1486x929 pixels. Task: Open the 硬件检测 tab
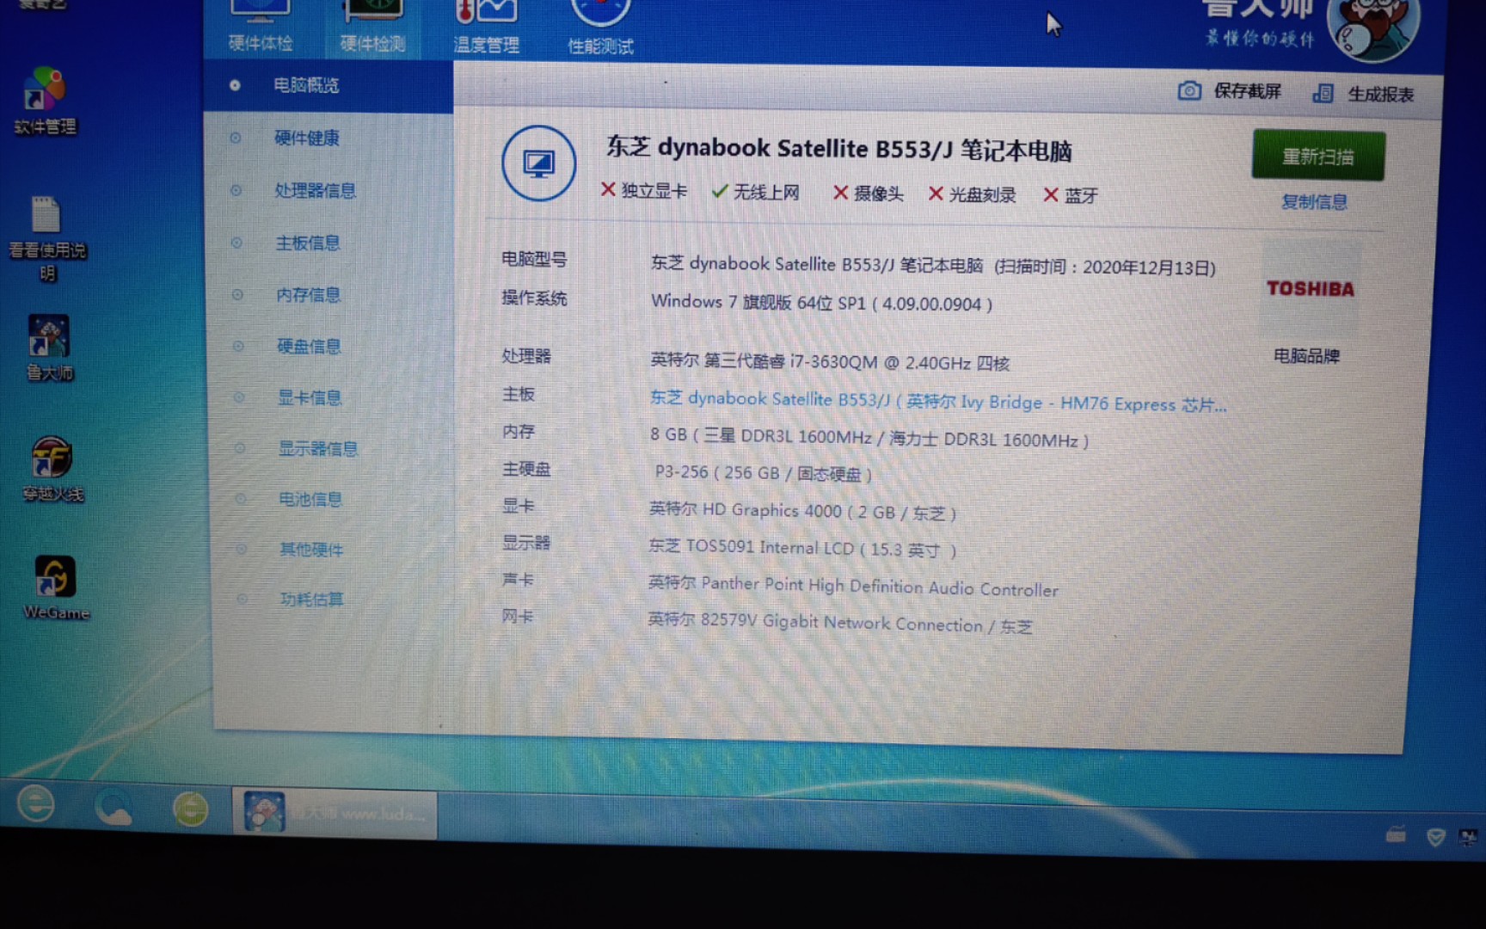[372, 28]
